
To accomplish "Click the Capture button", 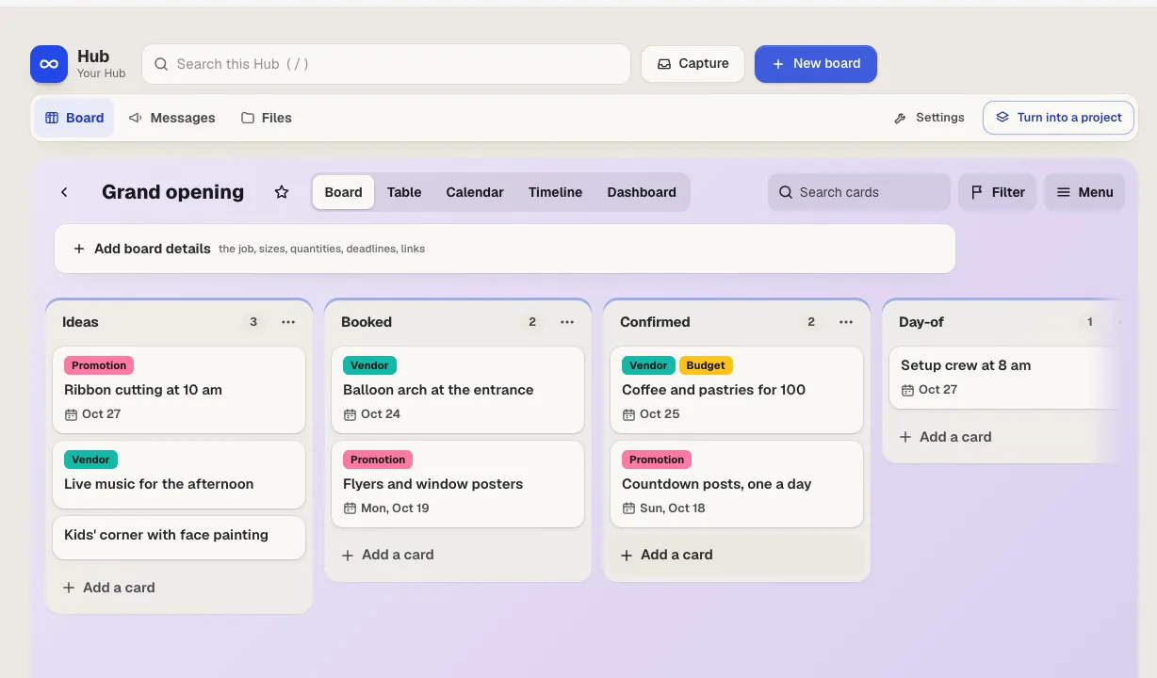I will tap(693, 64).
